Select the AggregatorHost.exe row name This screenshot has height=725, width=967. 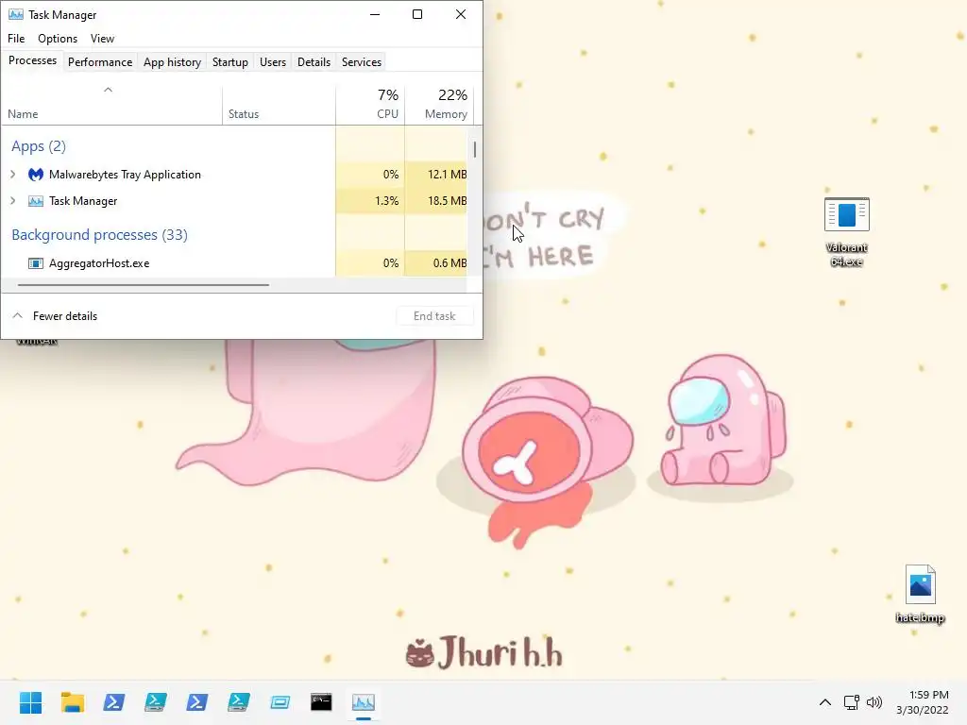(x=99, y=263)
